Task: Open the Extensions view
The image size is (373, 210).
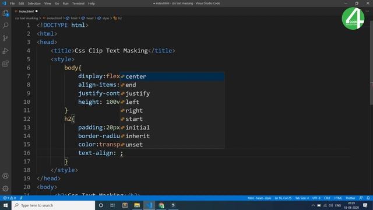Action: point(5,64)
